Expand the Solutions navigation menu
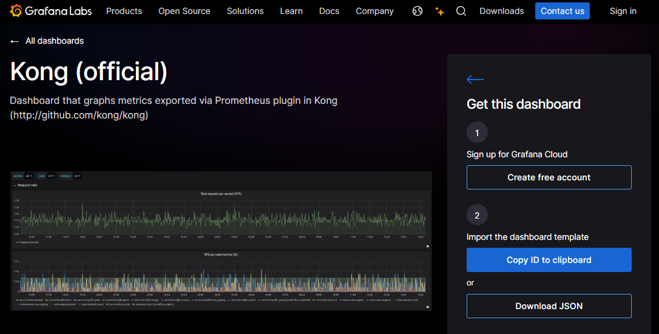 [245, 11]
